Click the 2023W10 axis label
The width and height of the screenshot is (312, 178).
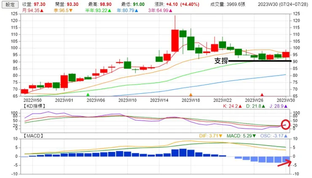pyautogui.click(x=128, y=100)
